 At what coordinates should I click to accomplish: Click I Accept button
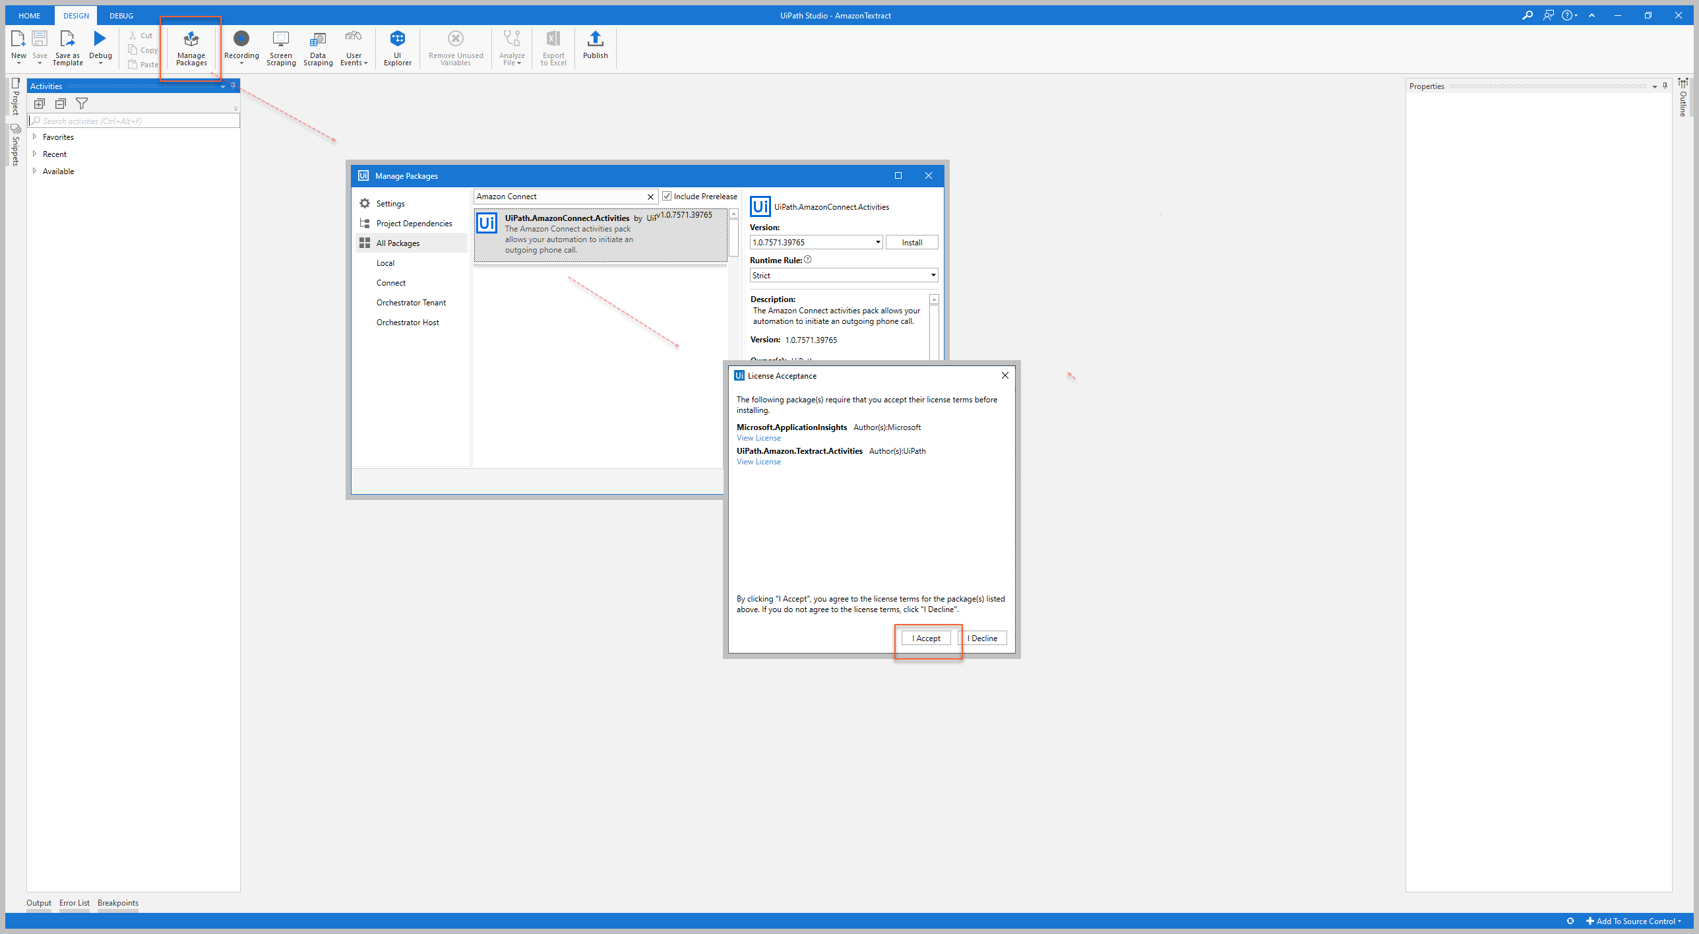[x=926, y=638]
